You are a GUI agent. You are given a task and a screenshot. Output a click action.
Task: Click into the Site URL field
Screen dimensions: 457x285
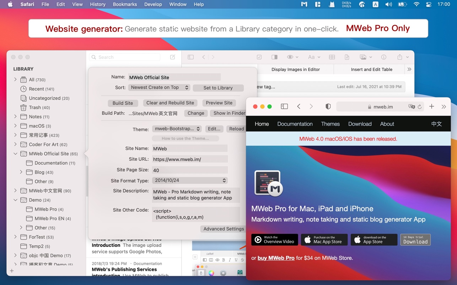[190, 159]
